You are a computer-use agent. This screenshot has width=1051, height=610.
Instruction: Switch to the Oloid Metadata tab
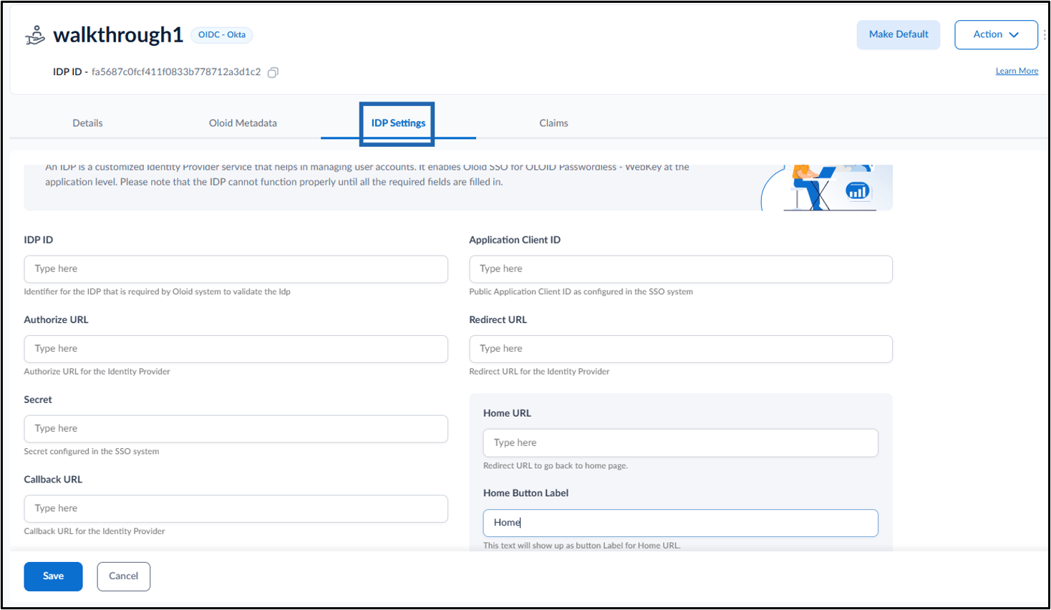tap(243, 123)
